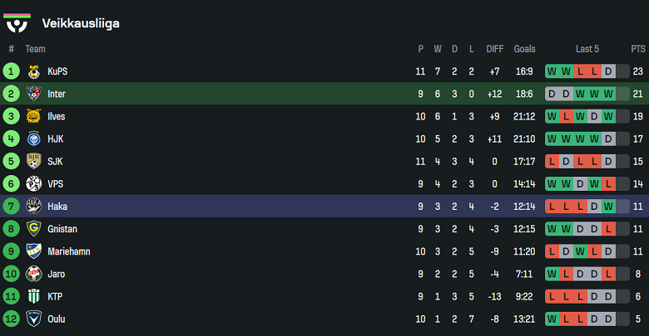Image resolution: width=649 pixels, height=336 pixels.
Task: Click the VPS team crest
Action: click(x=34, y=183)
